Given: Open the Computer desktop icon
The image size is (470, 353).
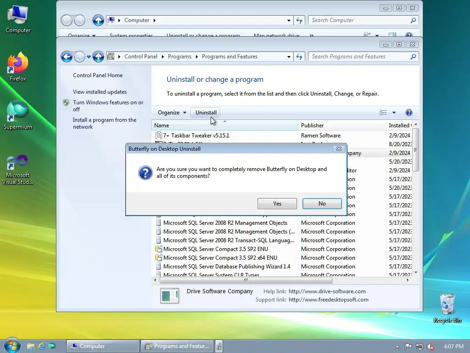Looking at the screenshot, I should click(x=18, y=19).
